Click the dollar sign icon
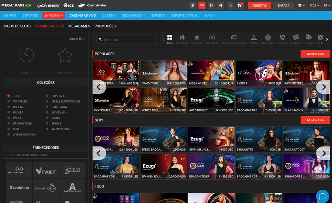This screenshot has width=332, height=203. [231, 5]
